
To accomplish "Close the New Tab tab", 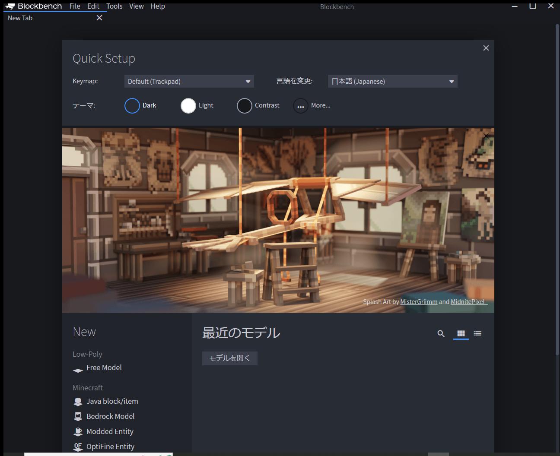I will coord(99,18).
